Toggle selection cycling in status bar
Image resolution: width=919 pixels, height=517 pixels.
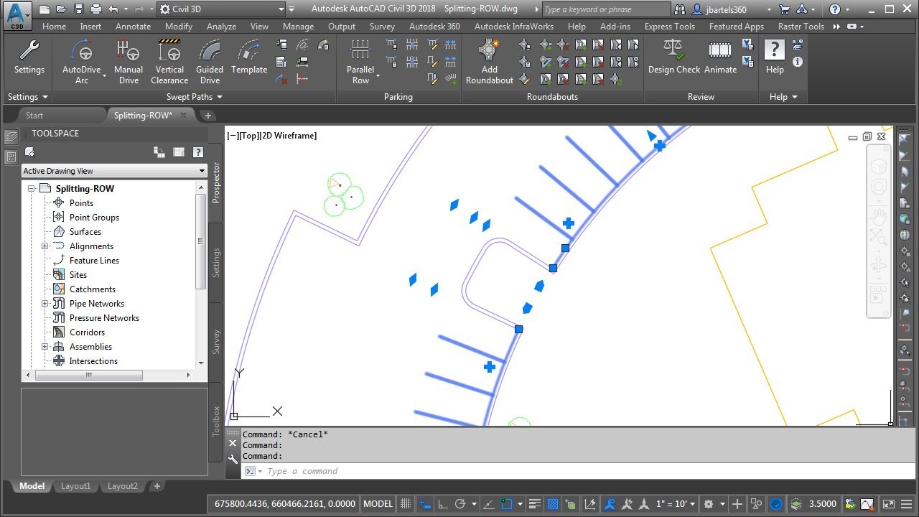570,504
